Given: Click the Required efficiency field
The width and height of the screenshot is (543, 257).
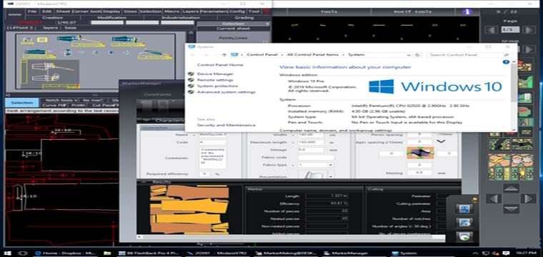Looking at the screenshot, I should click(204, 174).
